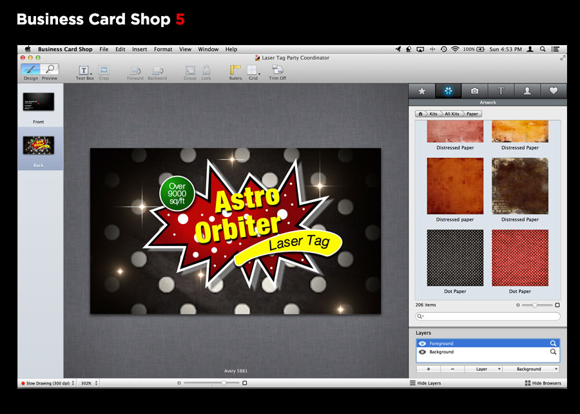Open the Grid options

tap(253, 73)
